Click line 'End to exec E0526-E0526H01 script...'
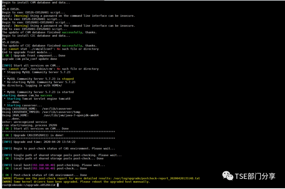Viewport: 285px width, 189px height. (x=32, y=19)
